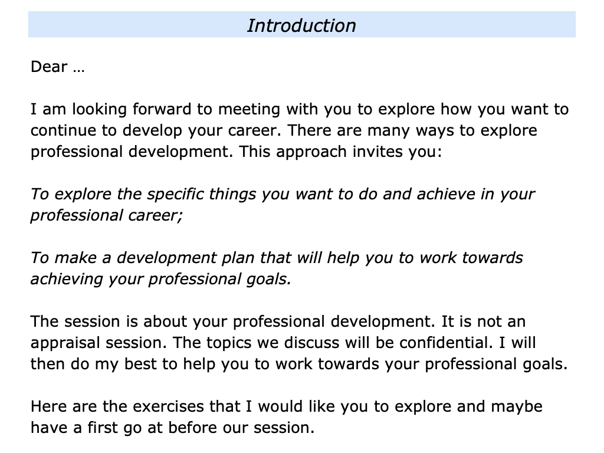Click the italic text "achieving your professional goals."

pos(161,279)
